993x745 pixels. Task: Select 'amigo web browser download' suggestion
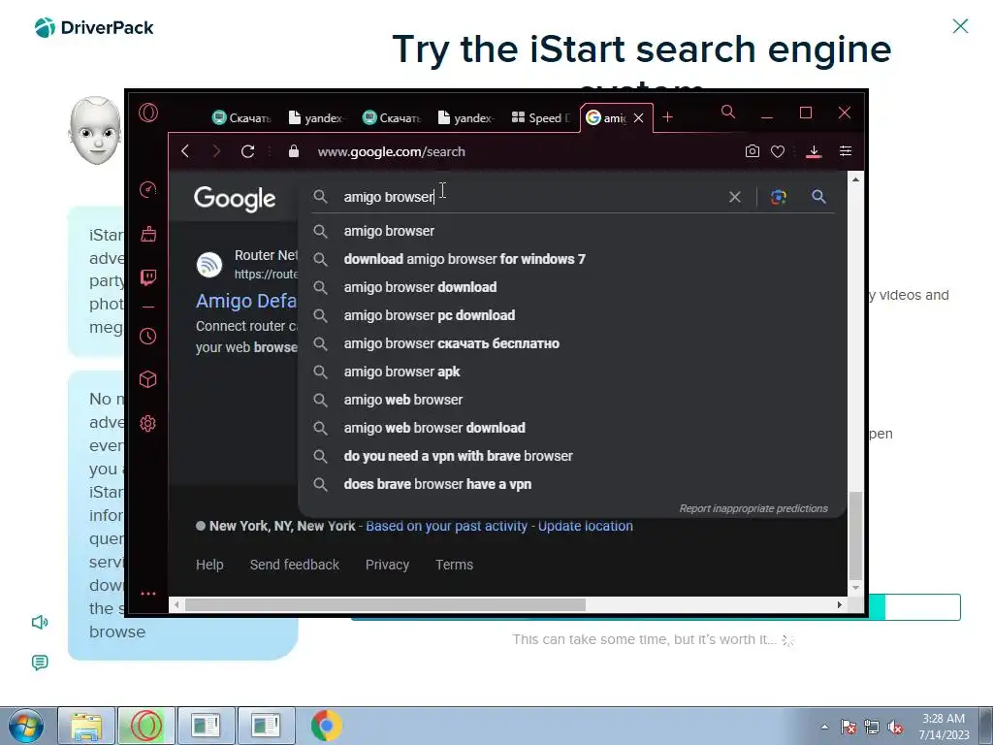572,428
